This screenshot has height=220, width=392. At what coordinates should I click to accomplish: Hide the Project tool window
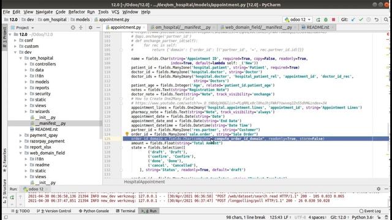click(98, 28)
